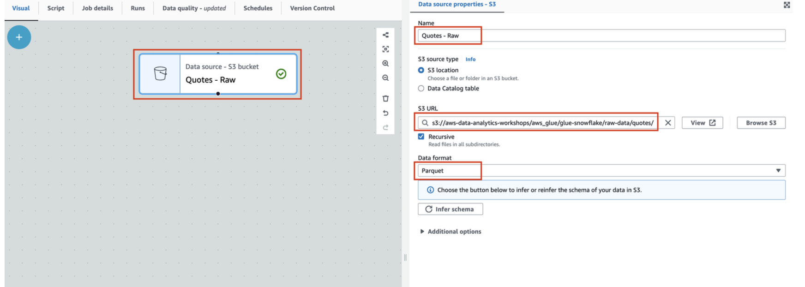Zoom in on the canvas
Image resolution: width=805 pixels, height=287 pixels.
(385, 64)
